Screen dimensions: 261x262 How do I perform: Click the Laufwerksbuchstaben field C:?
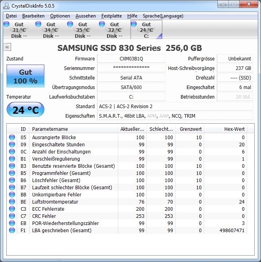131,97
